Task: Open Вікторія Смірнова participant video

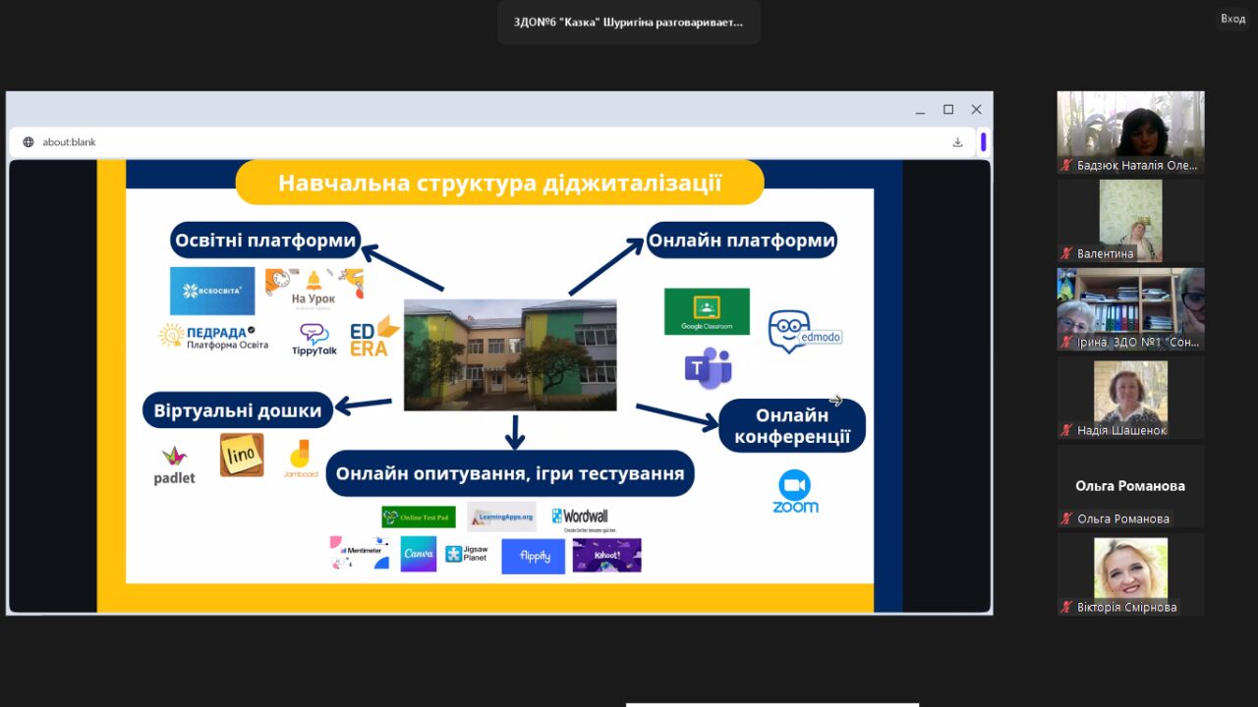Action: [1130, 574]
